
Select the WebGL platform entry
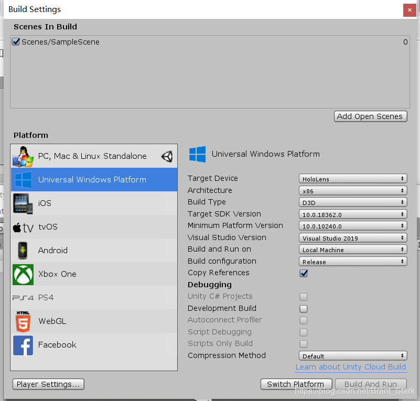click(x=94, y=321)
